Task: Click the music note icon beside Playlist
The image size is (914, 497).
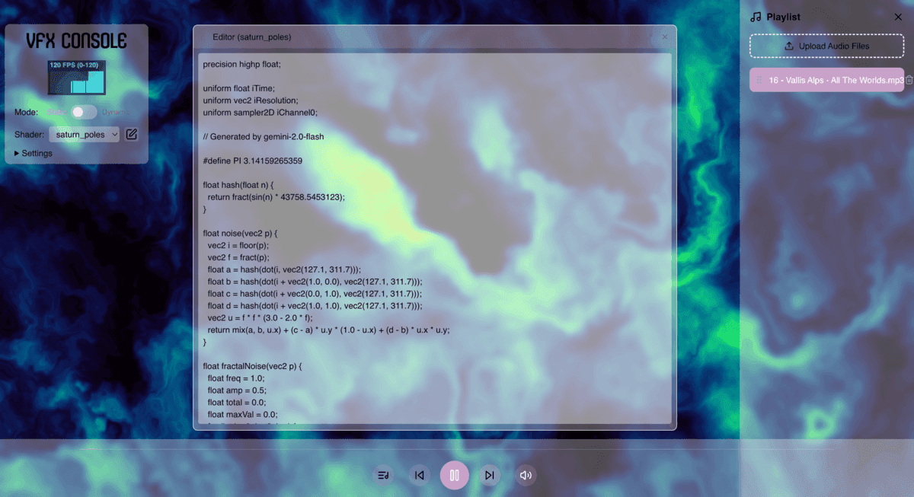Action: [x=756, y=17]
